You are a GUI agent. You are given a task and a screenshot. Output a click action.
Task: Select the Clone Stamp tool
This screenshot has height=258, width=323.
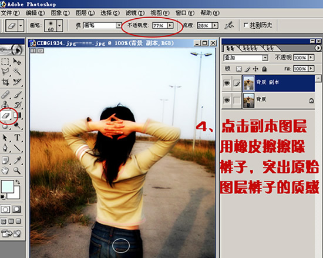5,105
